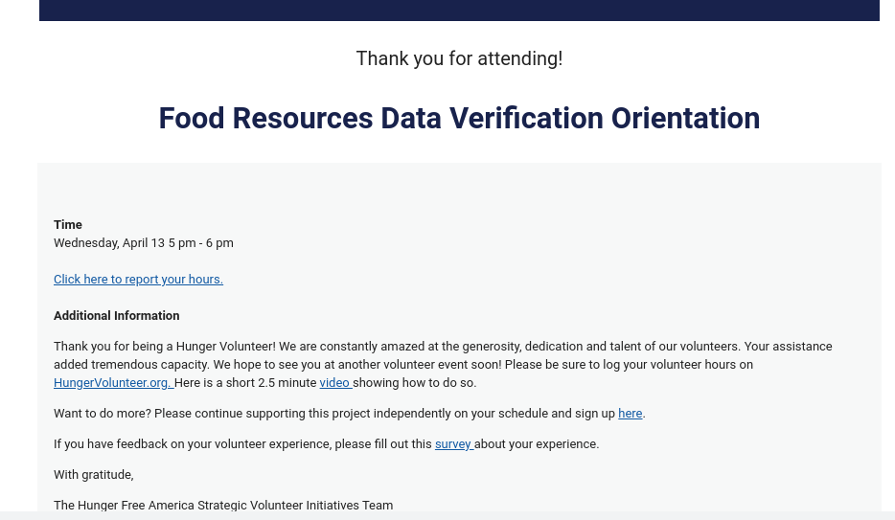This screenshot has width=895, height=520.
Task: Click the 'Want to do more?' sentence
Action: click(x=103, y=414)
